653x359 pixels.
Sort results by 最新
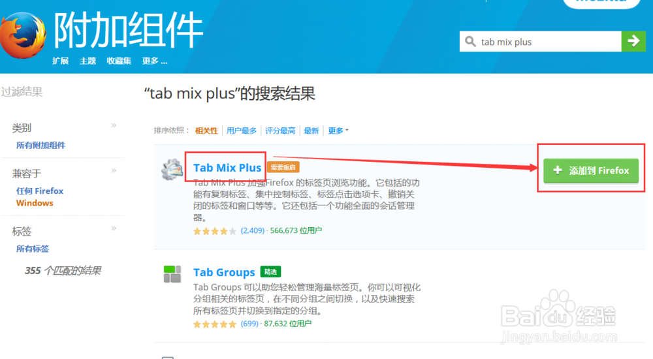pyautogui.click(x=311, y=131)
